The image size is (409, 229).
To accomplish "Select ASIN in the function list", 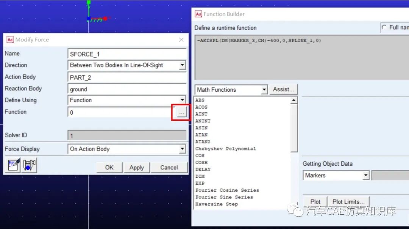I will [201, 128].
